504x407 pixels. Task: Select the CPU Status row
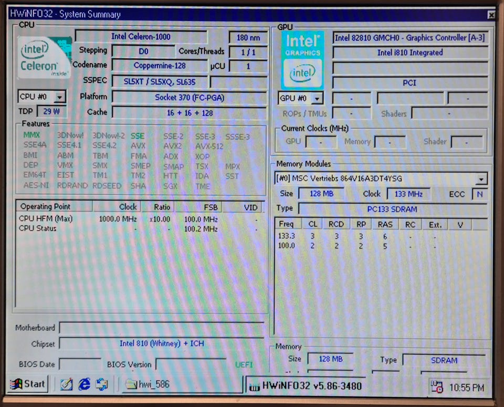[x=140, y=229]
